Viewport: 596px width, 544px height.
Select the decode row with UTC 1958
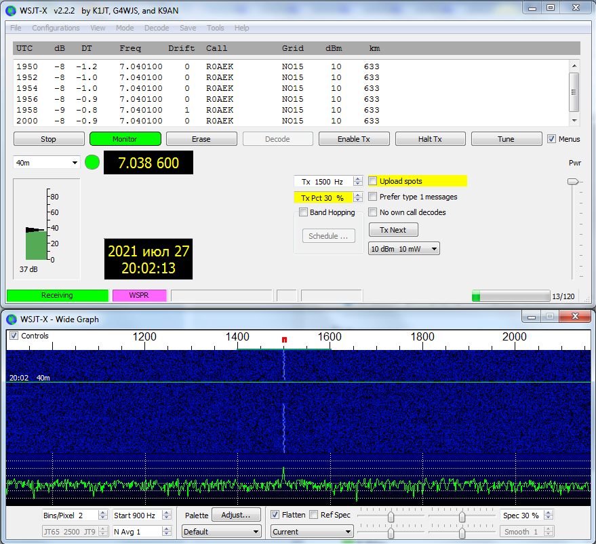pyautogui.click(x=198, y=110)
